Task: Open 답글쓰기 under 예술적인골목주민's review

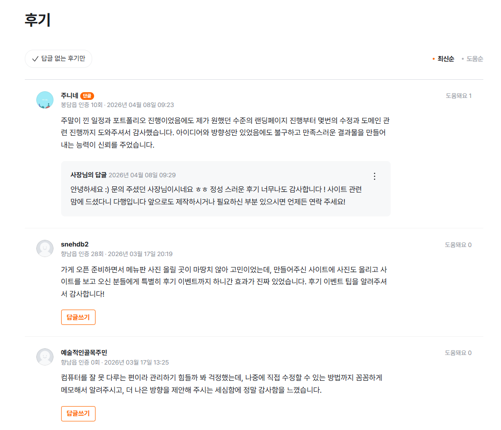Action: (78, 413)
